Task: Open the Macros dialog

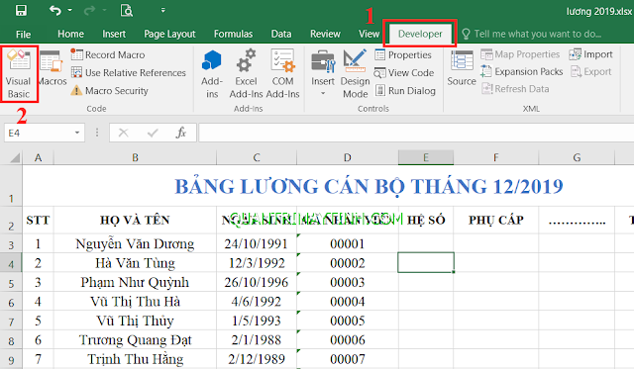Action: coord(53,67)
